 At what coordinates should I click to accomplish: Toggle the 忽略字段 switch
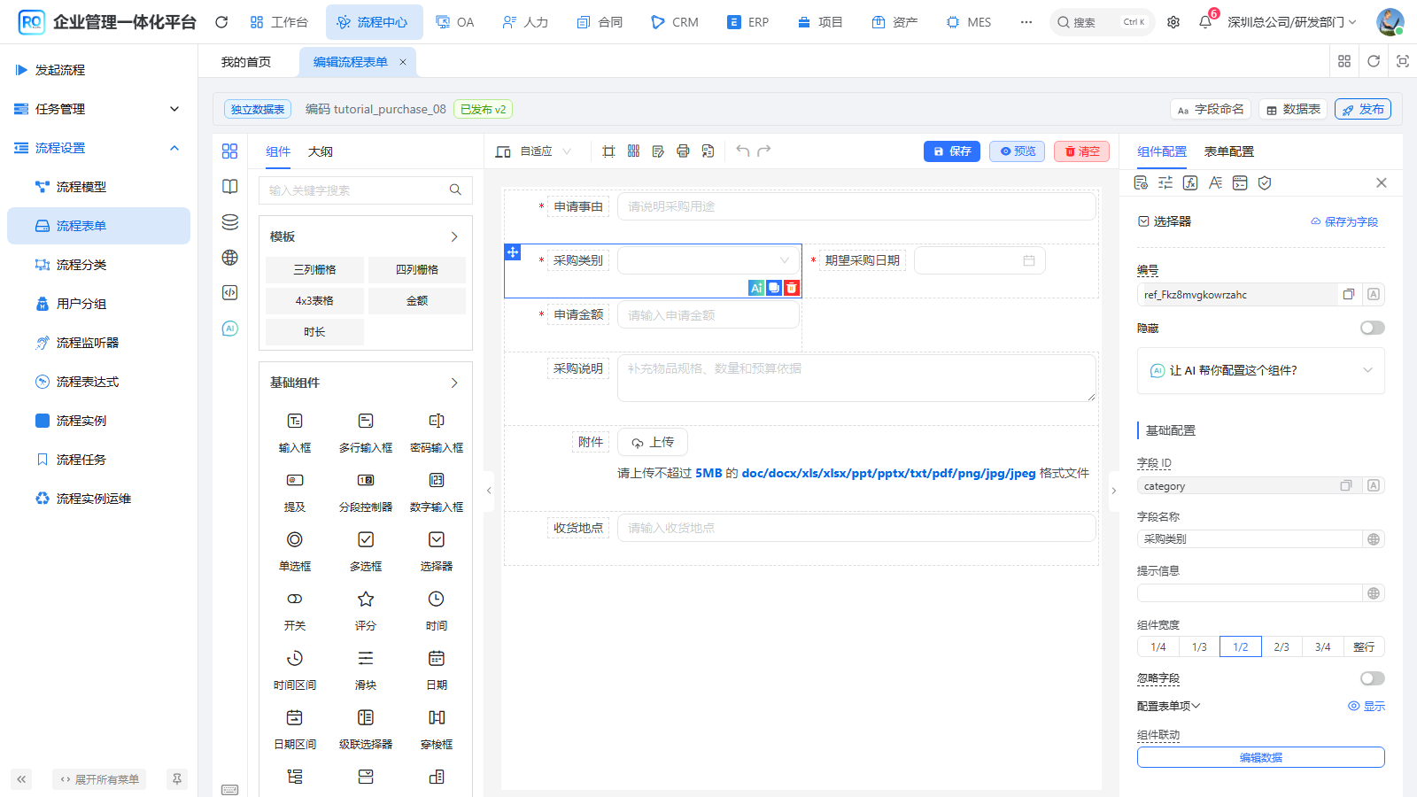point(1373,678)
